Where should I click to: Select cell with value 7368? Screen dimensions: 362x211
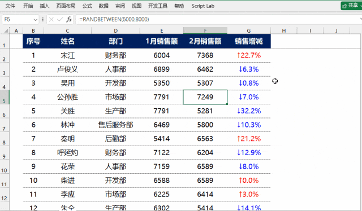[205, 55]
